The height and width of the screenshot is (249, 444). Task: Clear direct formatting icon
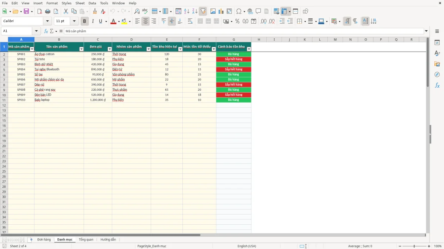coord(103,11)
